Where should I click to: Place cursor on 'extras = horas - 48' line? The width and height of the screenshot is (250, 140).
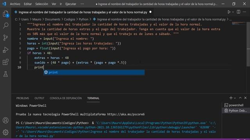[52, 58]
